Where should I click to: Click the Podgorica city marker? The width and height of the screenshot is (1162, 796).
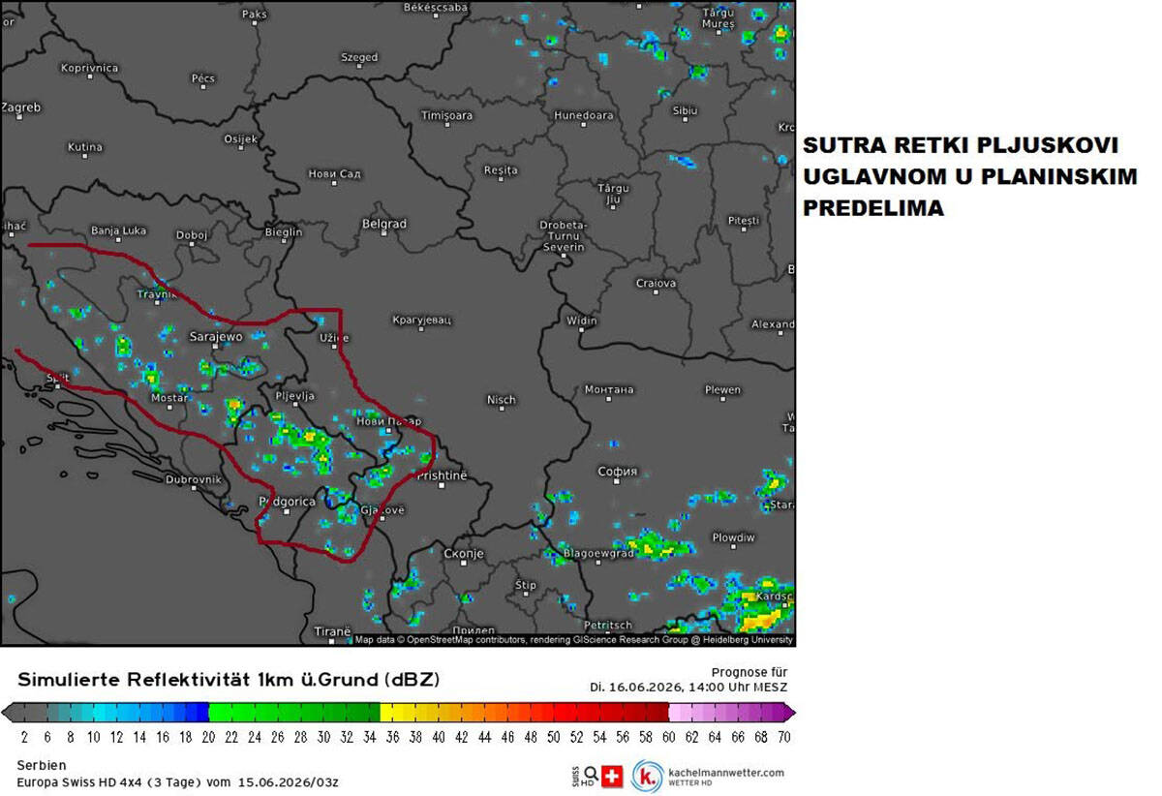[x=286, y=512]
